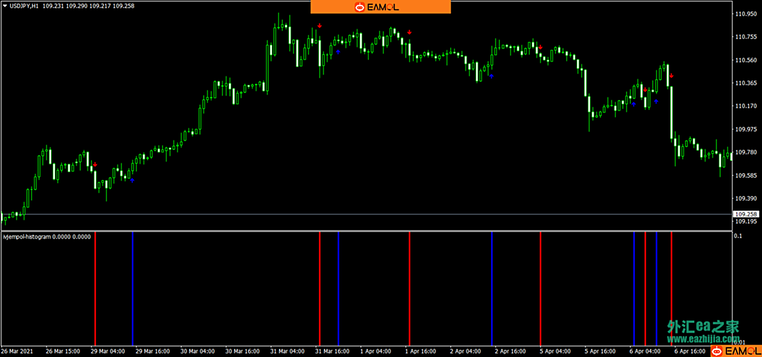Click the 110.950 price scale label
Viewport: 762px width, 357px height.
click(x=746, y=14)
